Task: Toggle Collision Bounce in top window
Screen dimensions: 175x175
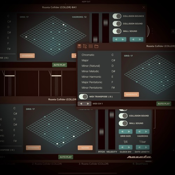Action: (x=117, y=16)
